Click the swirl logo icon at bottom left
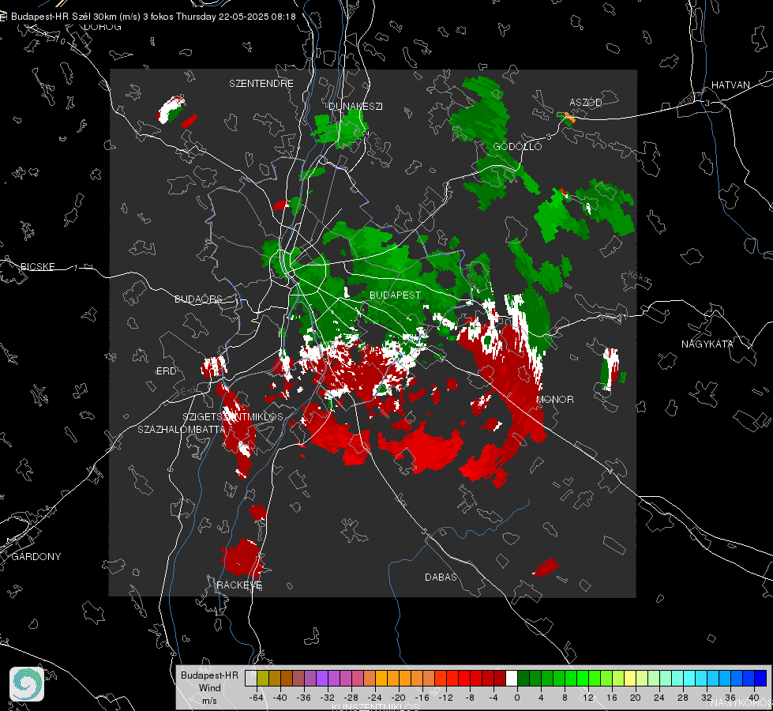The width and height of the screenshot is (773, 711). [27, 684]
